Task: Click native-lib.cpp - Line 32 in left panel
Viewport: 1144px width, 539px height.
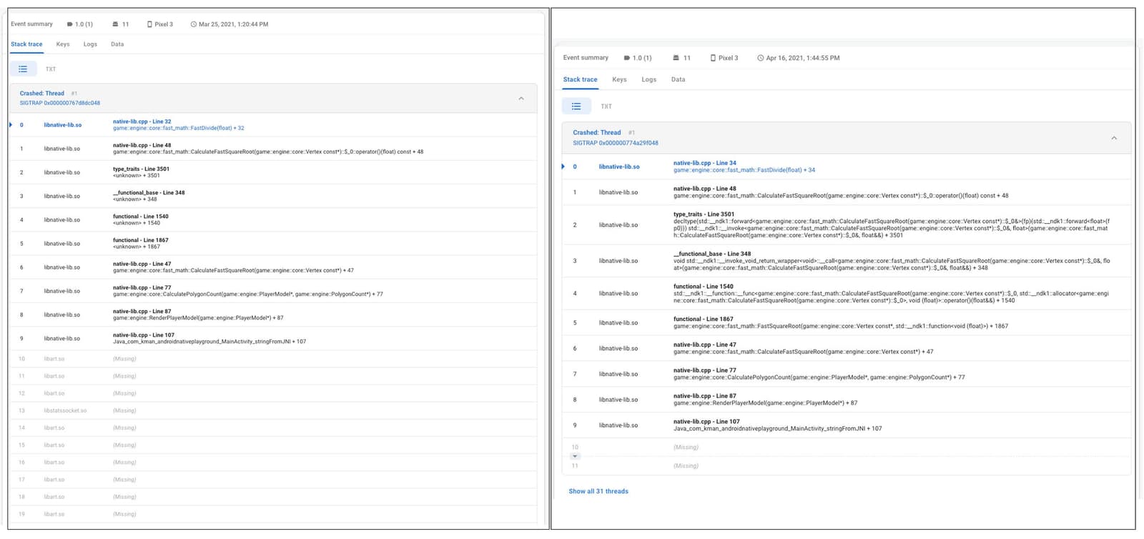Action: pos(142,122)
